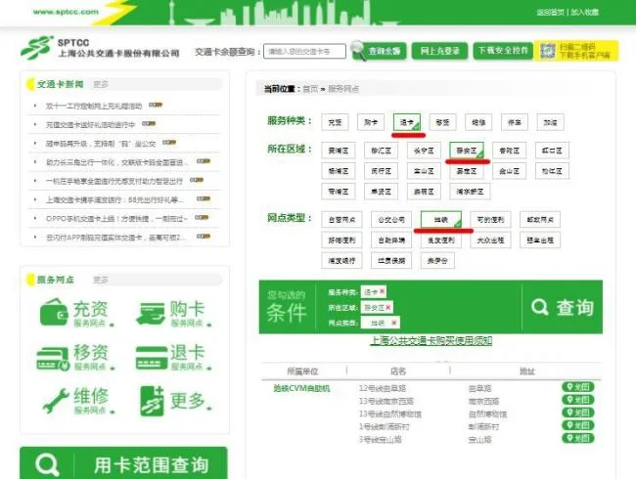
Task: Remove the 退卡 condition with its red X
Action: point(382,291)
